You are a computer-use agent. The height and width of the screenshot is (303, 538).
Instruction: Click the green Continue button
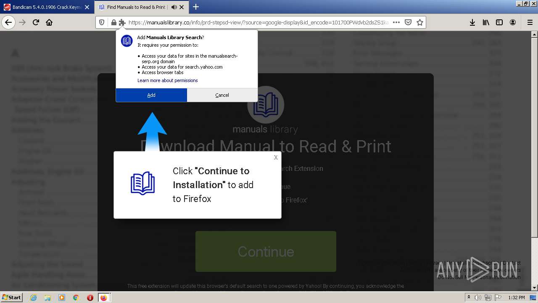[x=266, y=251]
